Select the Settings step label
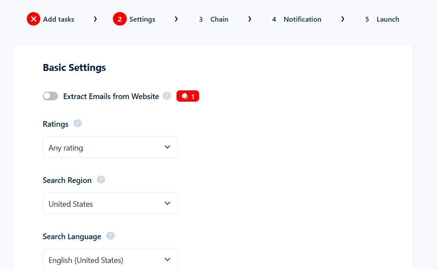Viewport: 437px width, 269px height. pyautogui.click(x=142, y=19)
